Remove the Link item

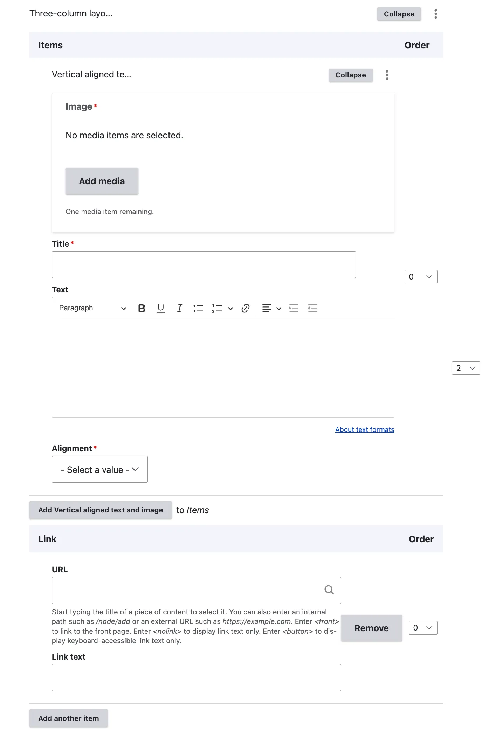pos(371,628)
